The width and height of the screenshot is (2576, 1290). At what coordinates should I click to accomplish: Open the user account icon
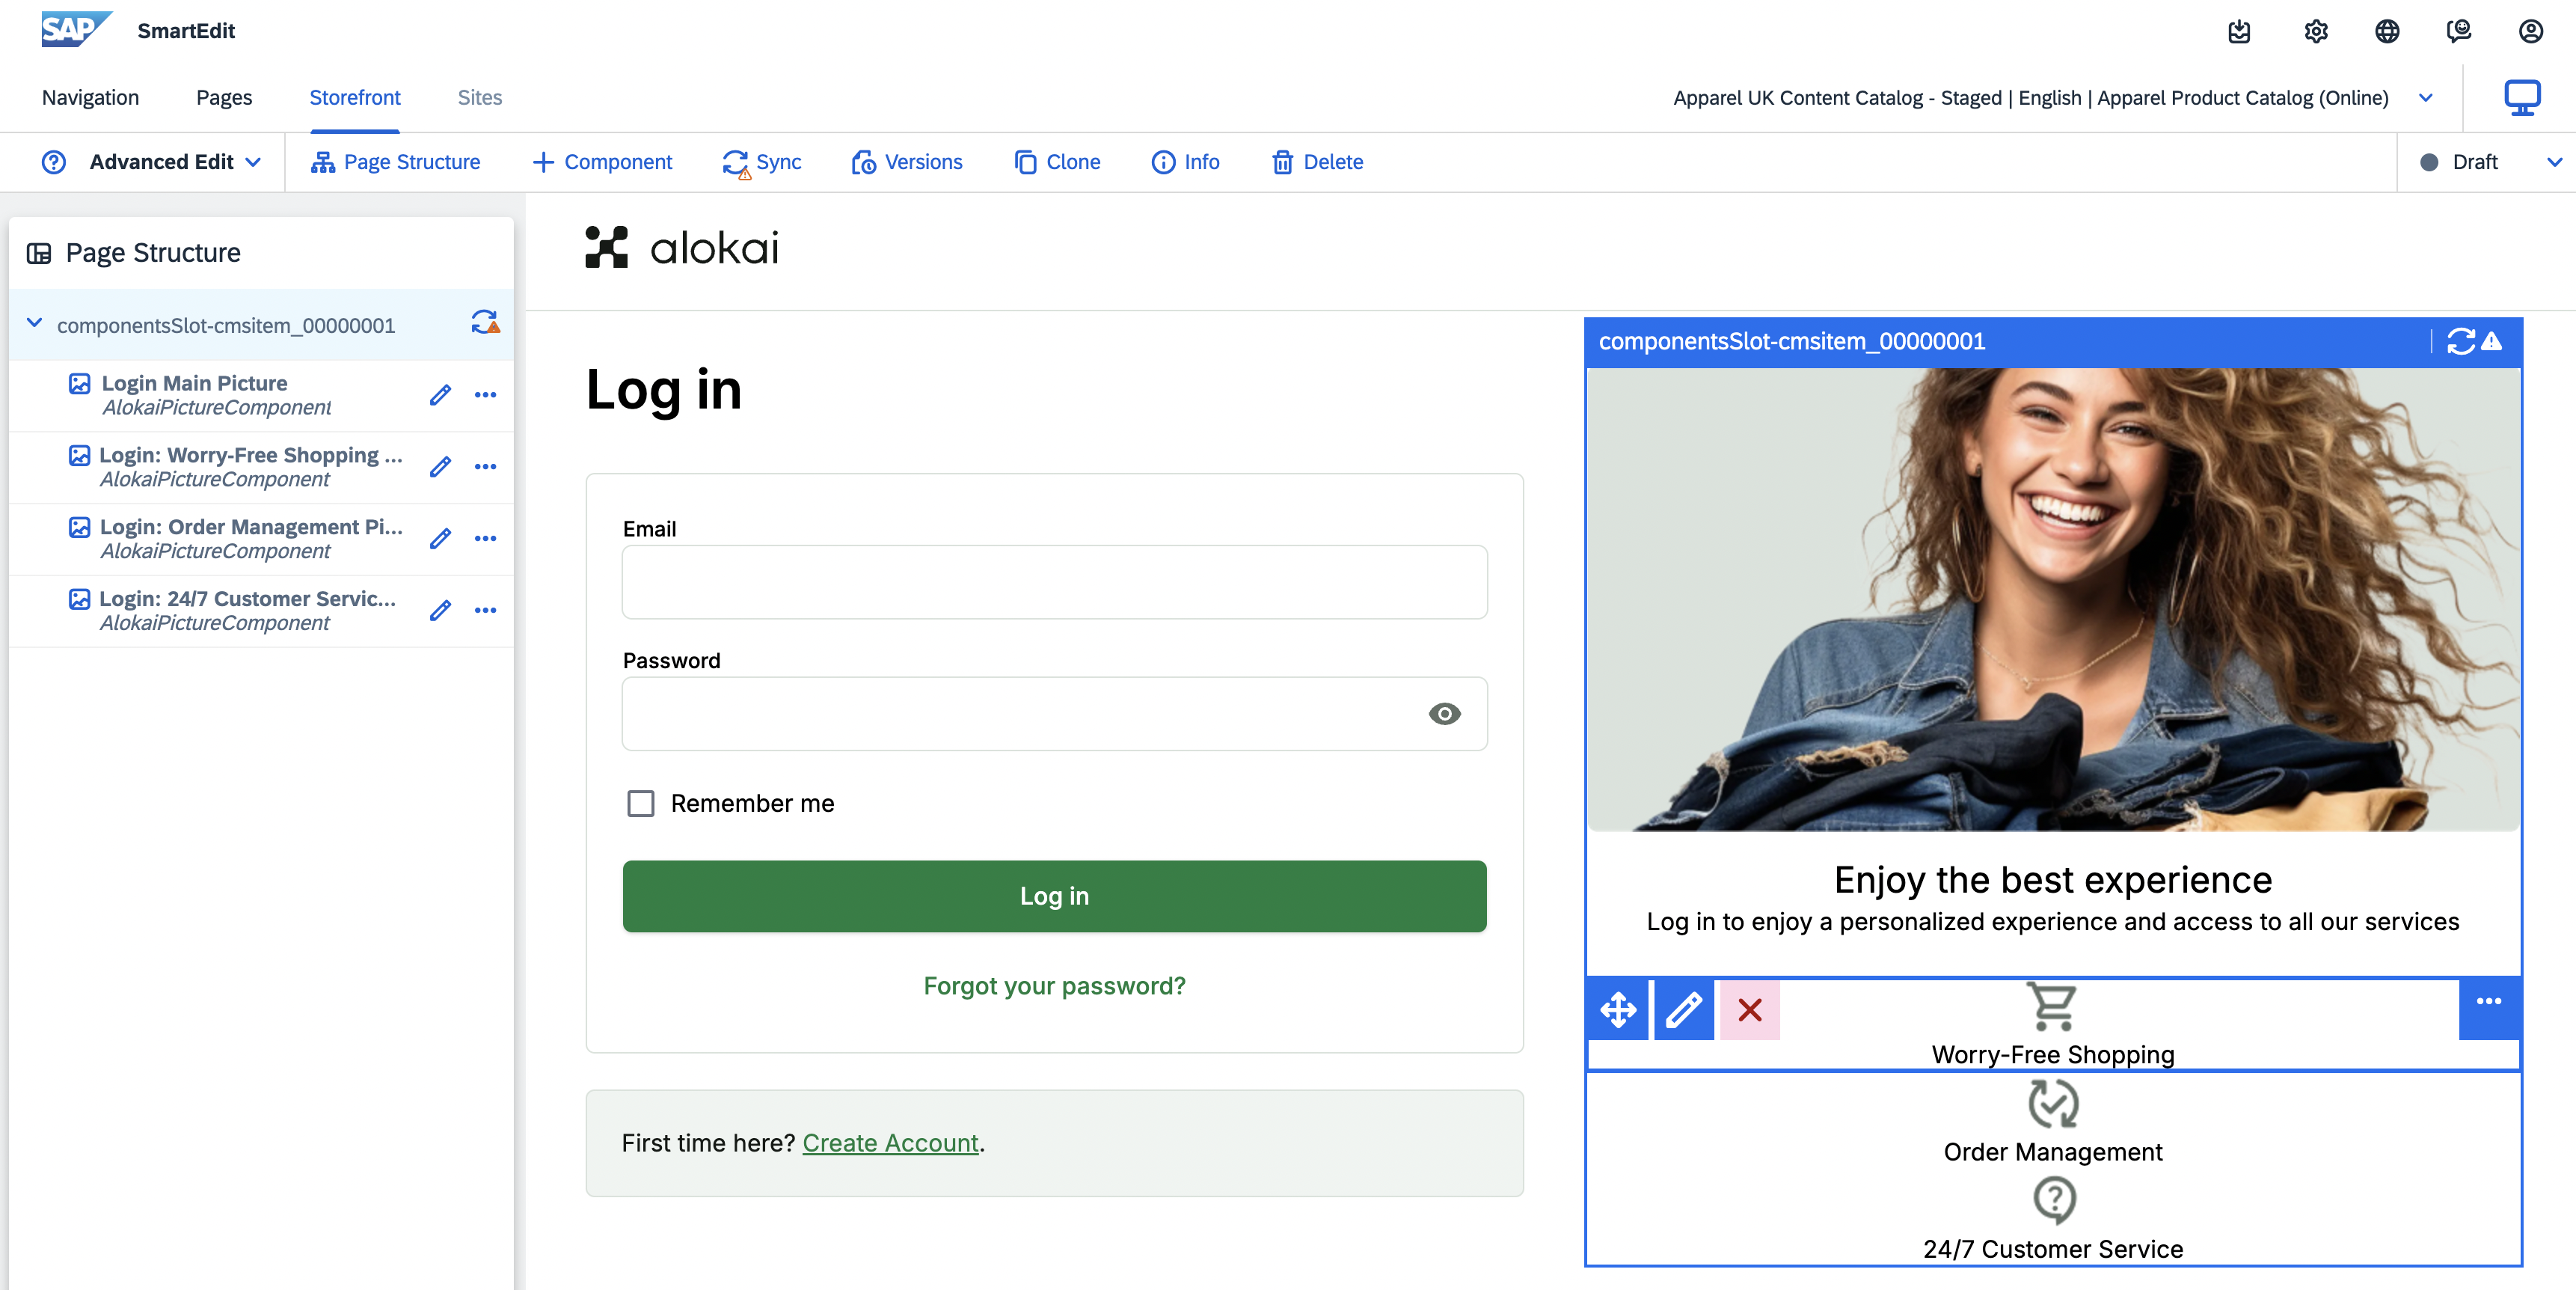2531,31
